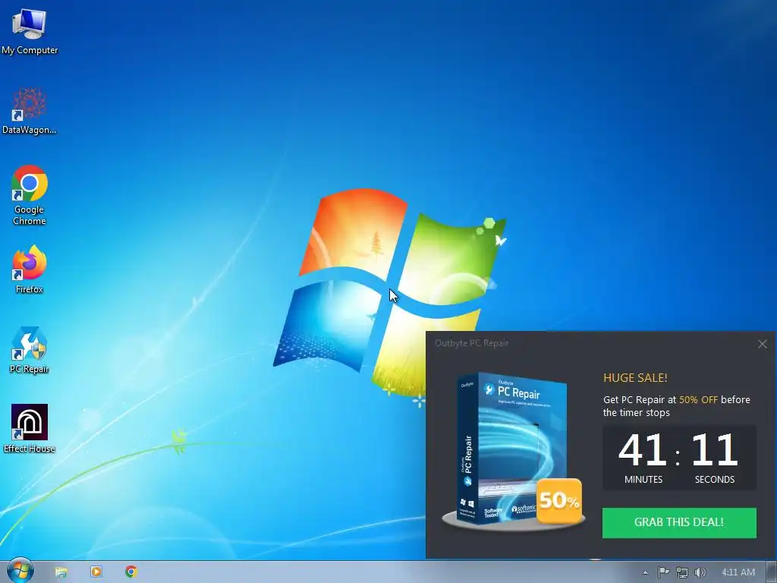Select the Google Chrome desktop shortcut
Screen dimensions: 777x583
tap(30, 195)
